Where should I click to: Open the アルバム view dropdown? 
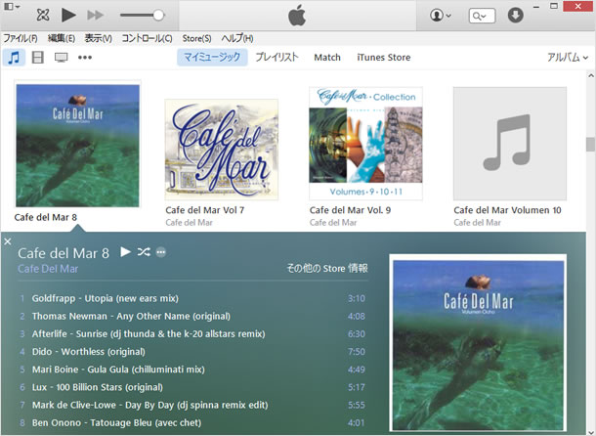568,58
